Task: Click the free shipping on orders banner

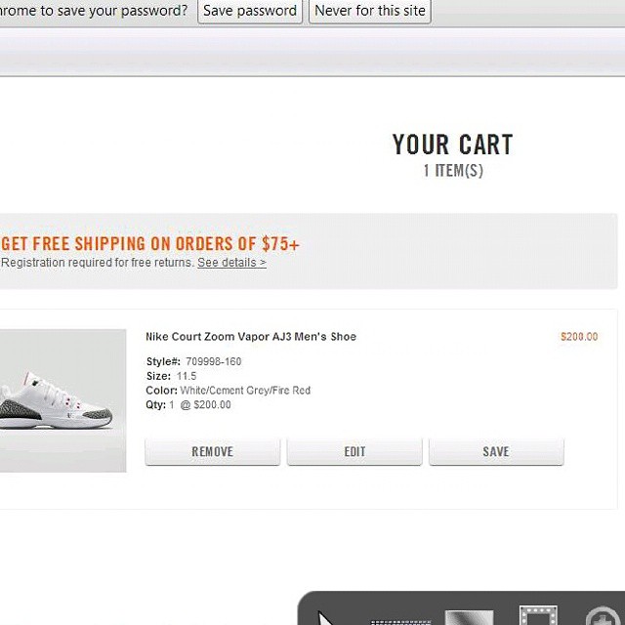Action: click(x=150, y=244)
